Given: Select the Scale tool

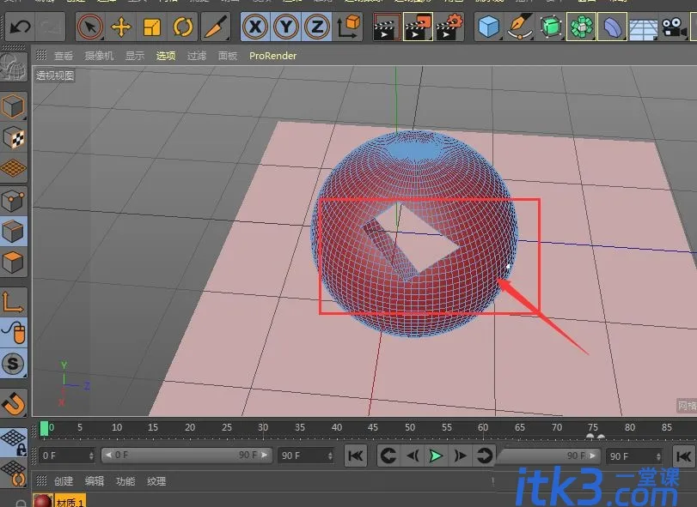Looking at the screenshot, I should pos(152,27).
